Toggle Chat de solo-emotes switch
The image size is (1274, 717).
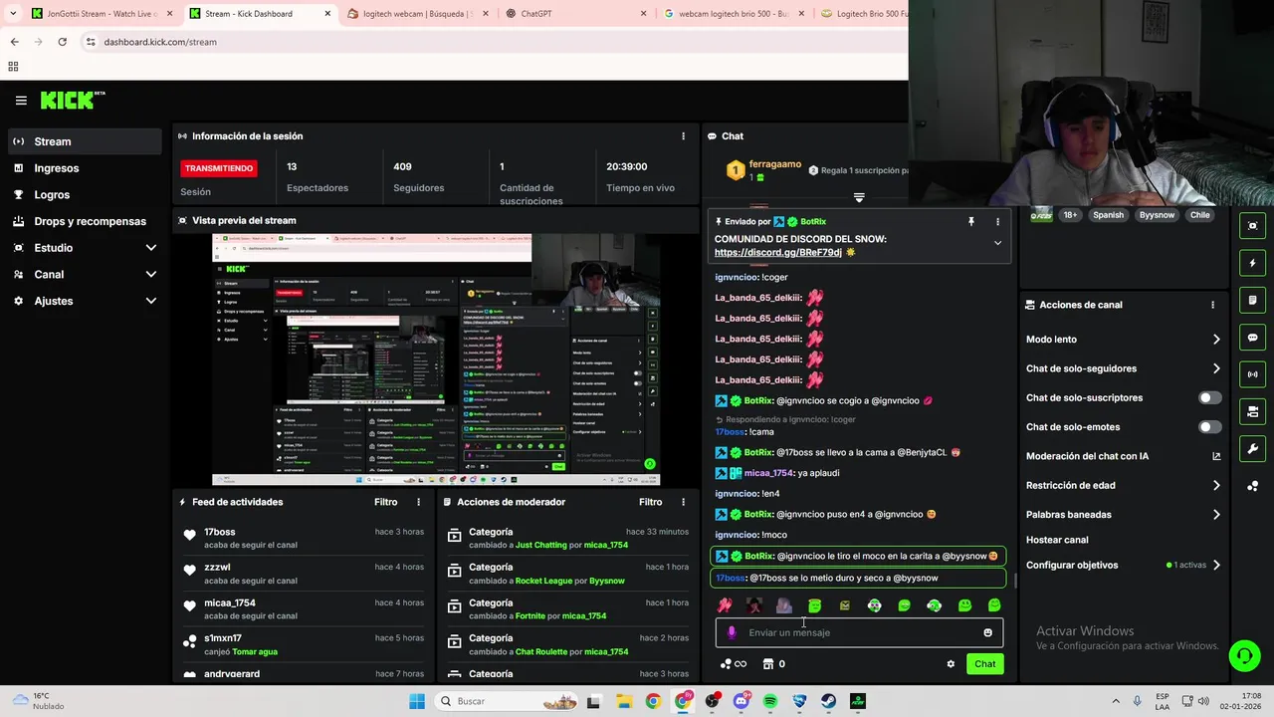click(1209, 427)
